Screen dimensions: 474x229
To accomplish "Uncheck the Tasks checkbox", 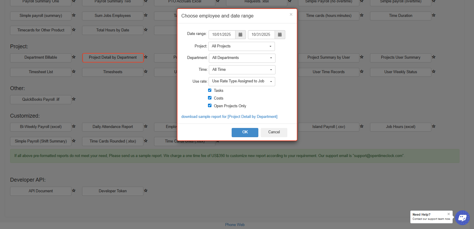I will coord(210,90).
